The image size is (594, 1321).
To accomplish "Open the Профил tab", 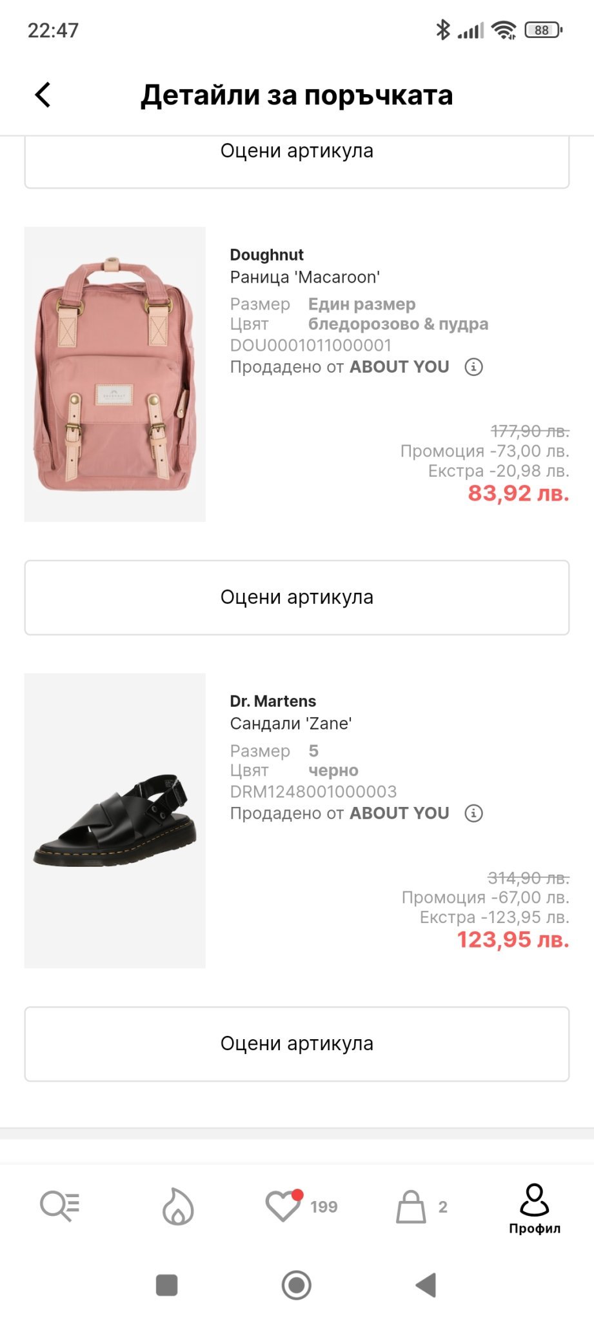I will pyautogui.click(x=534, y=1208).
